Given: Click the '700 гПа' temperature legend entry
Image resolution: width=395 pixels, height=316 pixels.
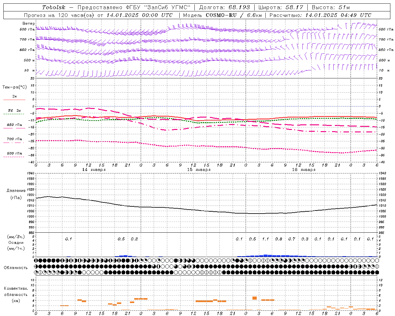Looking at the screenshot, I should tap(14, 139).
